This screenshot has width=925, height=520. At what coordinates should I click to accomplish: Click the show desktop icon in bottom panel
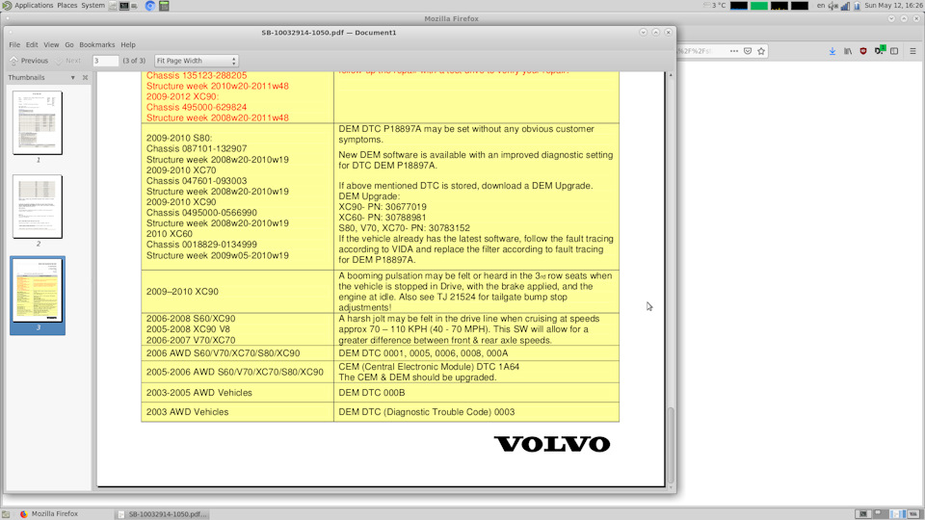click(6, 514)
